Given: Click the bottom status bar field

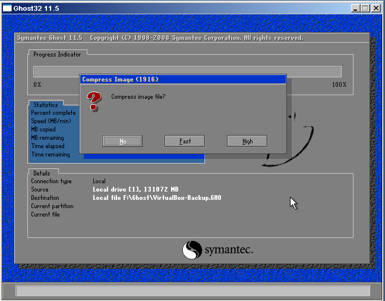Looking at the screenshot, I should (192, 291).
